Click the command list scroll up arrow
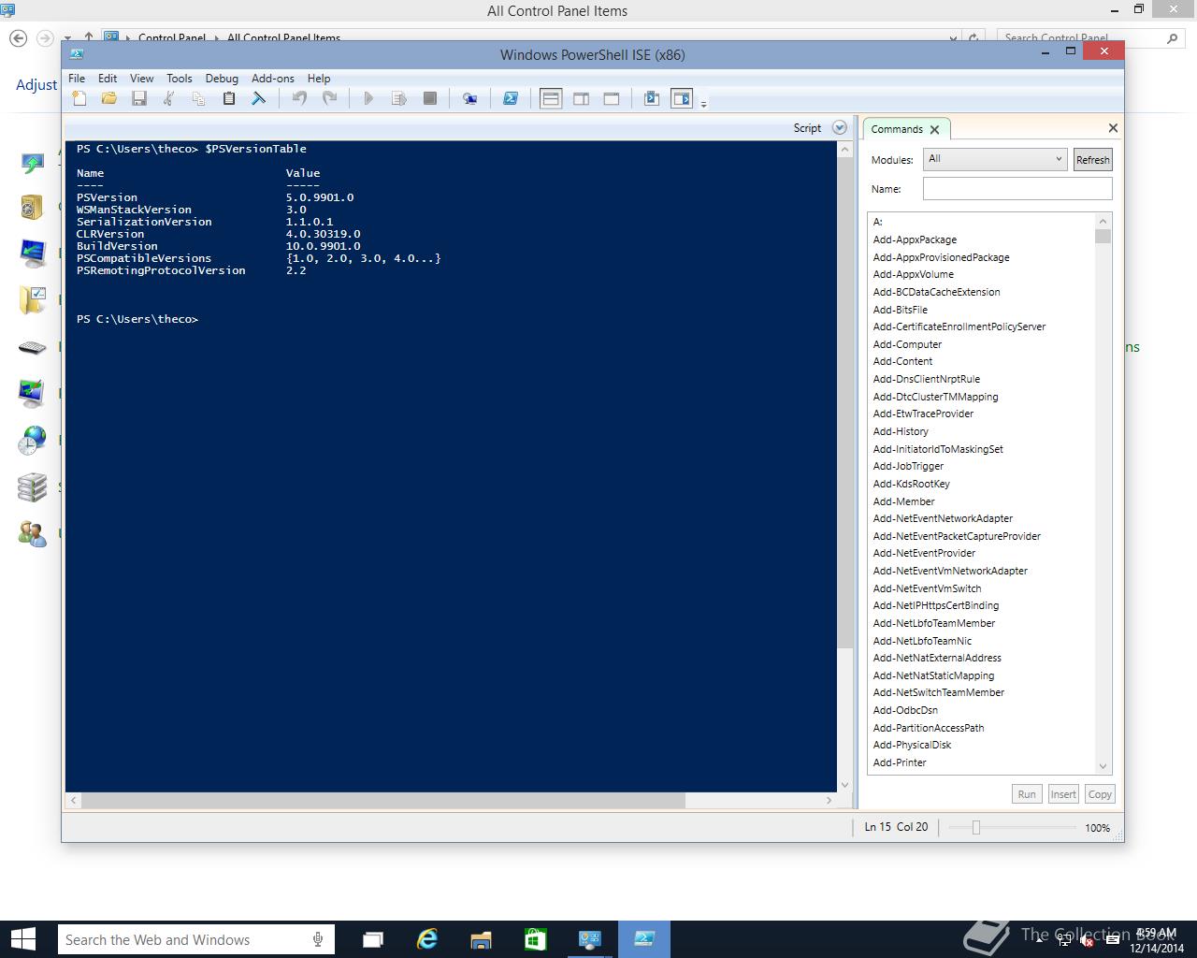The height and width of the screenshot is (958, 1197). coord(1103,222)
